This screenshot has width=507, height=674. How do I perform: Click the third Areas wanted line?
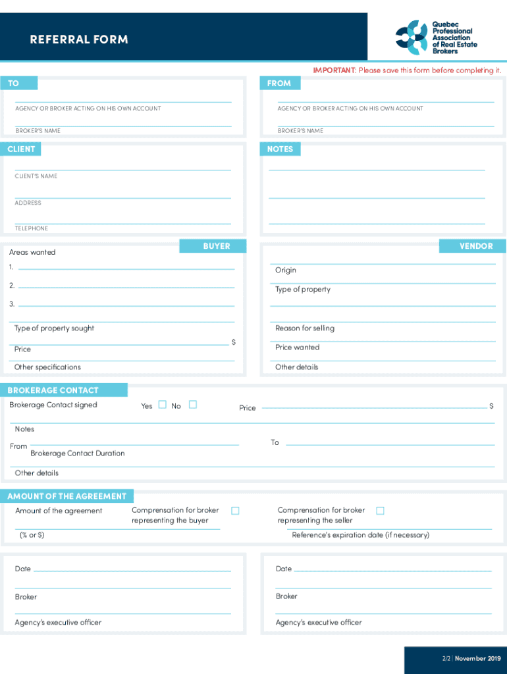[126, 301]
